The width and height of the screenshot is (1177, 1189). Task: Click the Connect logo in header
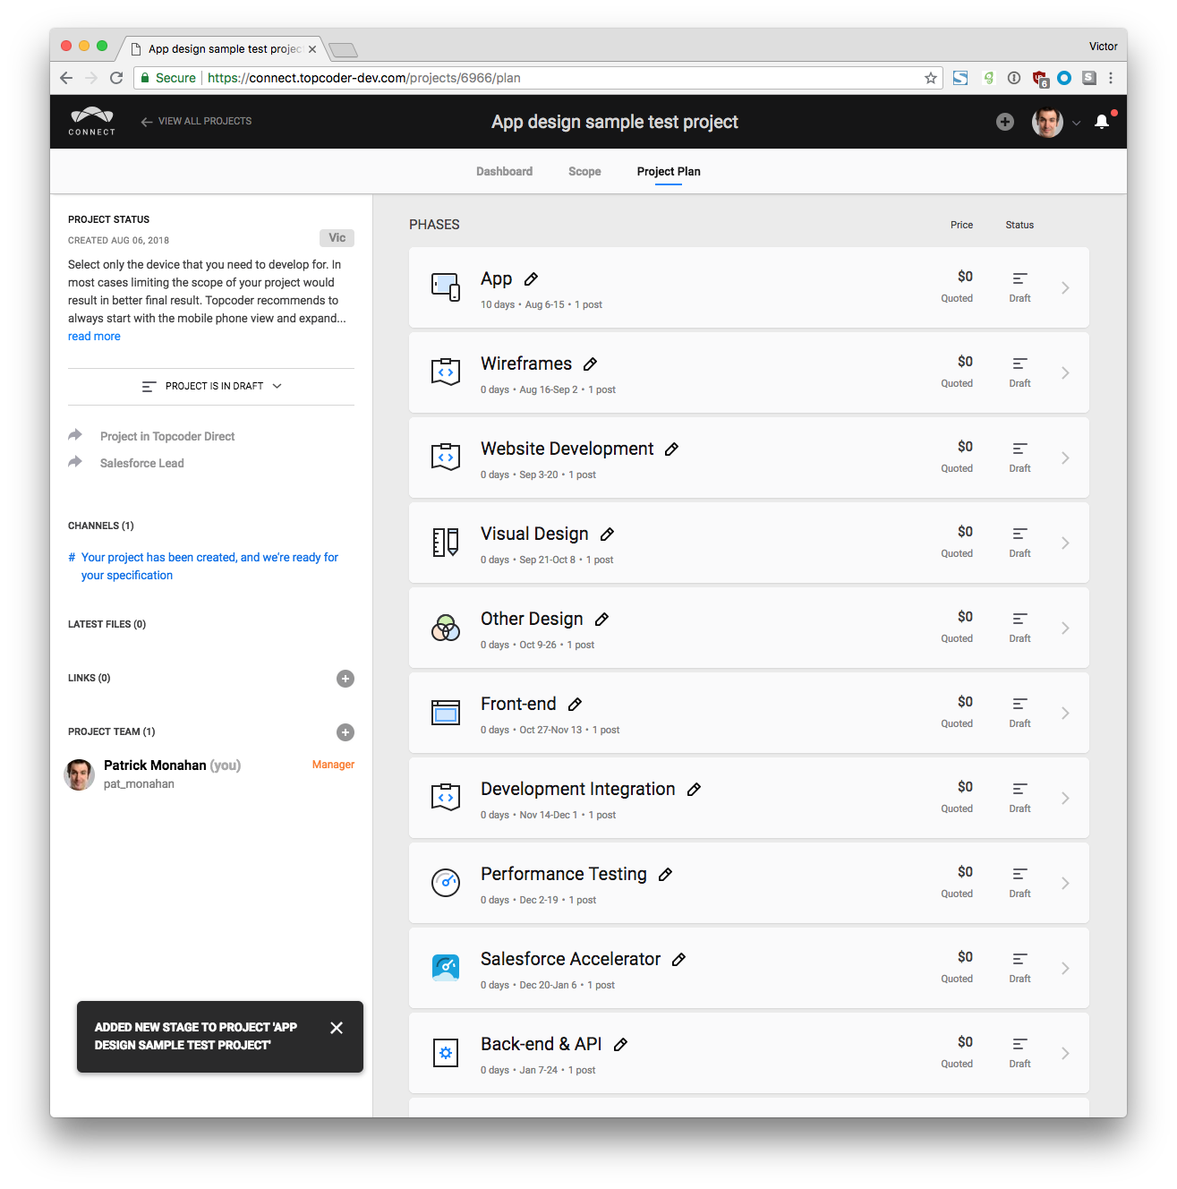click(92, 122)
